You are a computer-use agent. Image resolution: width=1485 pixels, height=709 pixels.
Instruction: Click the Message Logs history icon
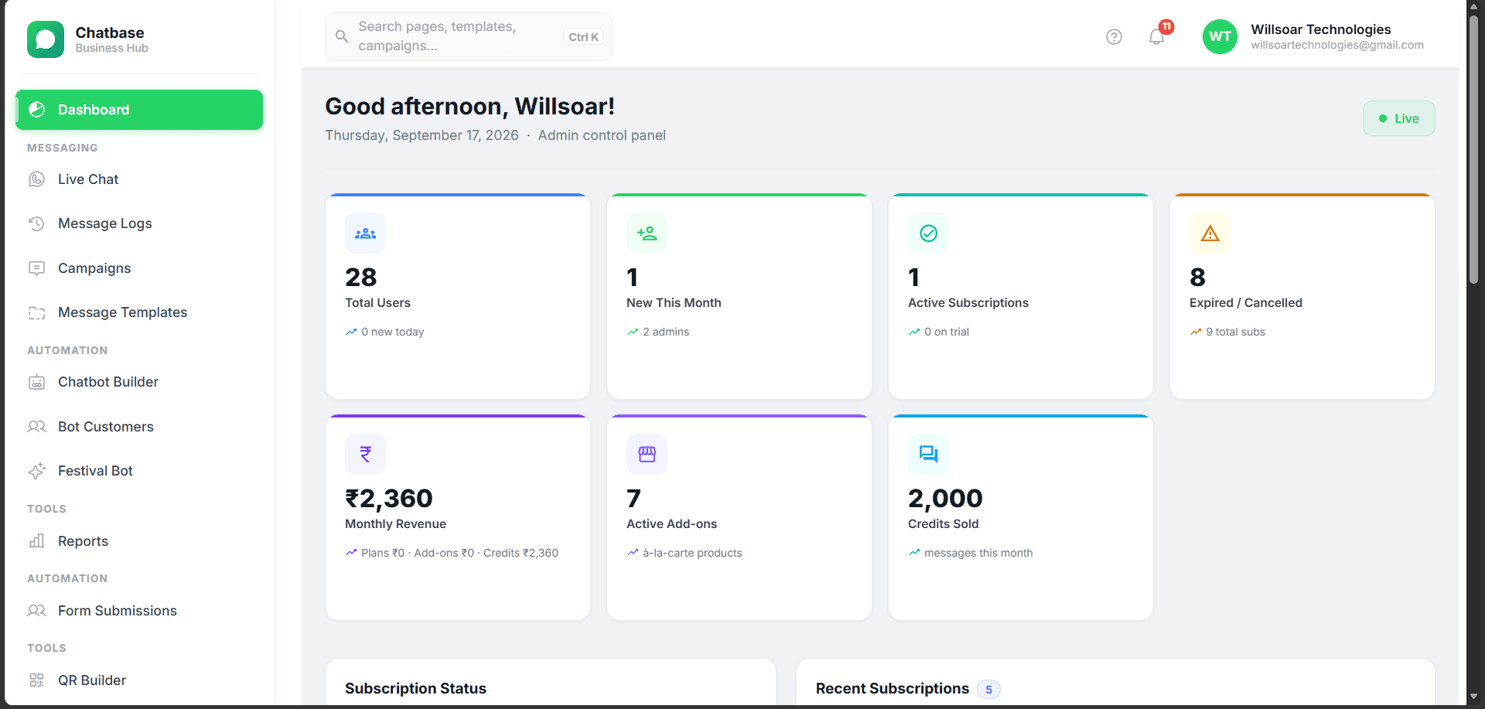pyautogui.click(x=36, y=223)
